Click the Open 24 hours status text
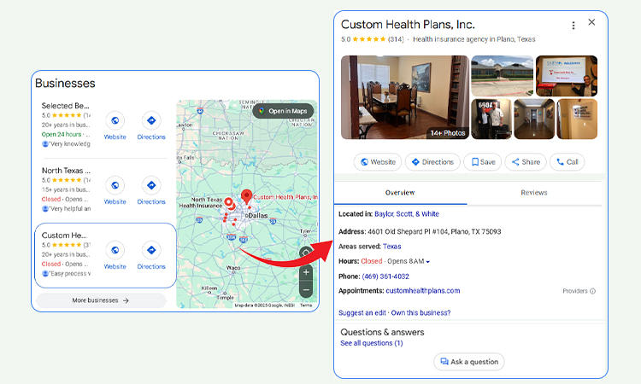Viewport: 641px width, 384px height. [62, 134]
